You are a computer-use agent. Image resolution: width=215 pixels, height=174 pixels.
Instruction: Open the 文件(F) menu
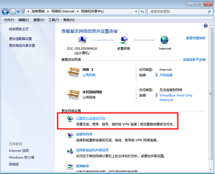[9, 20]
